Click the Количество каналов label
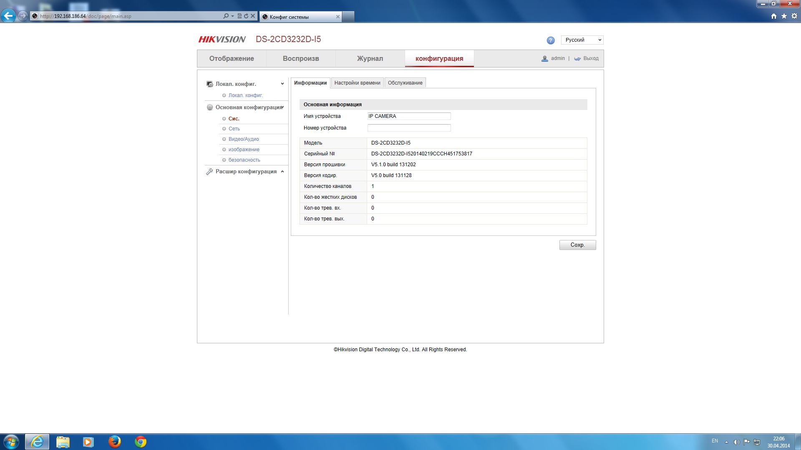The width and height of the screenshot is (801, 450). 327,186
